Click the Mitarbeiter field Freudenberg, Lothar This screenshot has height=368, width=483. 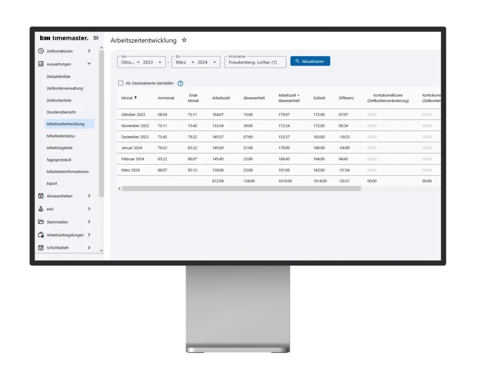255,62
